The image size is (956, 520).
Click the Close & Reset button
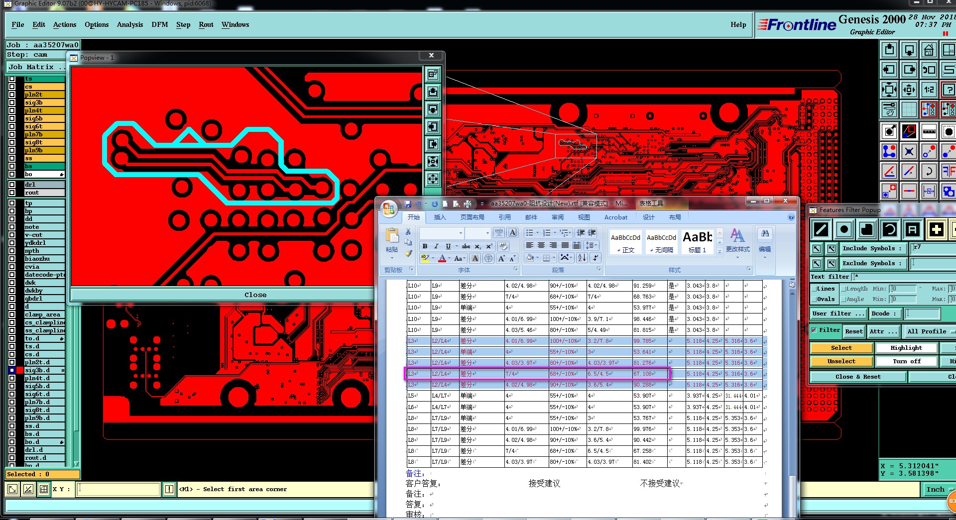(x=858, y=377)
